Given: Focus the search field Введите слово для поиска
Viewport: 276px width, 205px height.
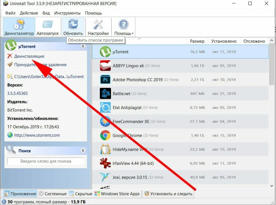Looking at the screenshot, I should coord(46,161).
